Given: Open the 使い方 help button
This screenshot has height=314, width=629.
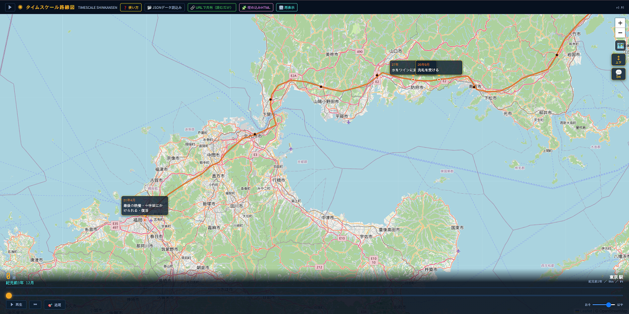Looking at the screenshot, I should (x=131, y=7).
